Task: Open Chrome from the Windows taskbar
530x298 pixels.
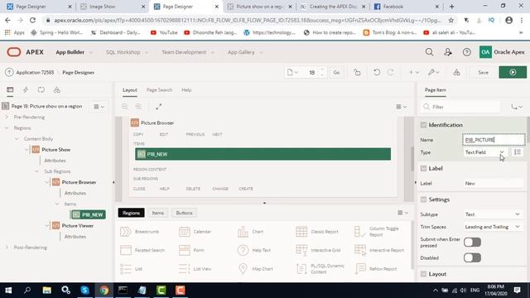Action: tap(104, 290)
